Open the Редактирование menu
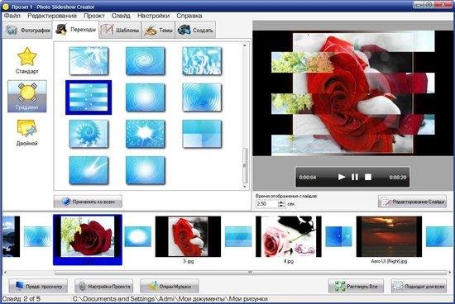The image size is (455, 304). pyautogui.click(x=52, y=16)
